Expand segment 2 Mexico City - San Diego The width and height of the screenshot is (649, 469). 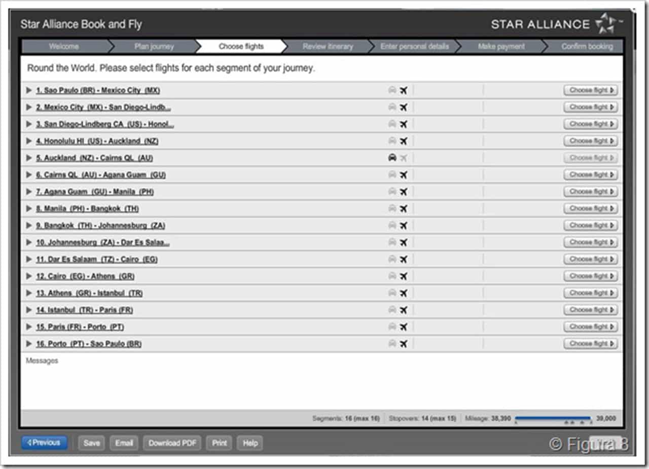tap(29, 107)
